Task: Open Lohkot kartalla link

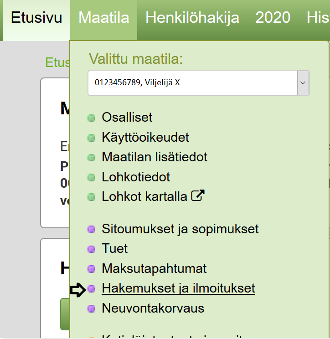Action: [144, 196]
